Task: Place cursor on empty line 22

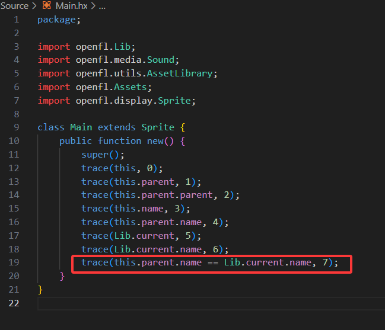Action: click(211, 303)
